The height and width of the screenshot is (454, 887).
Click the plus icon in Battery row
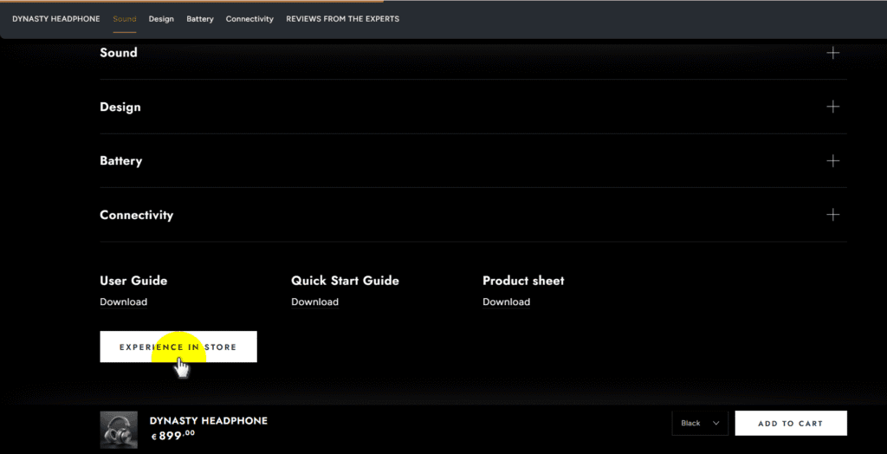pos(832,161)
